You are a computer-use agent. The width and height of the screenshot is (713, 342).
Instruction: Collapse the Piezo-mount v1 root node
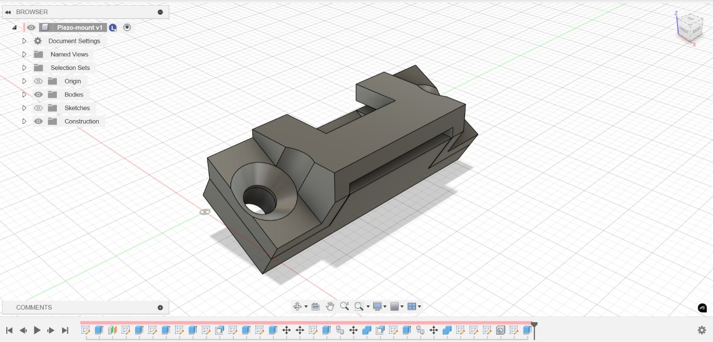click(x=15, y=28)
